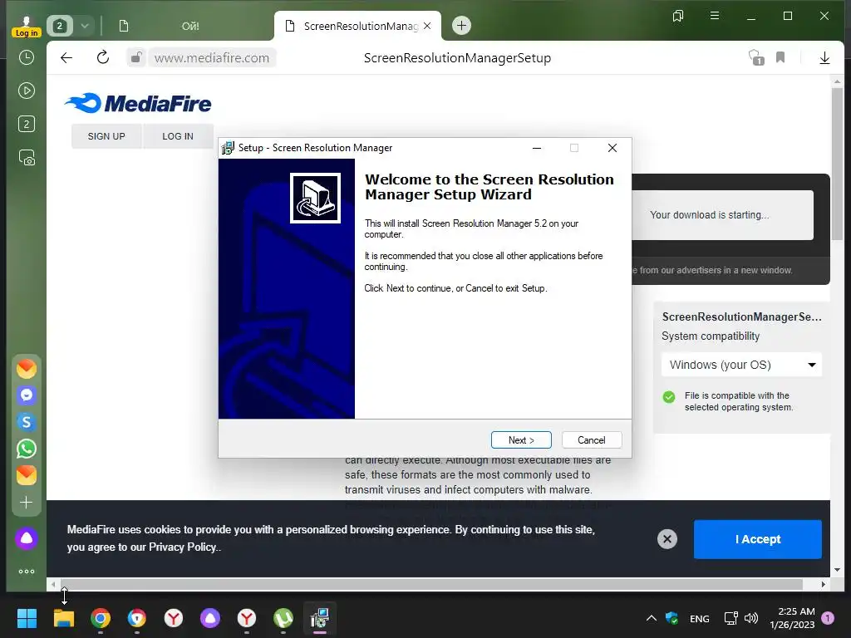Image resolution: width=851 pixels, height=638 pixels.
Task: Click the horizontal scrollbar at page bottom
Action: (431, 584)
